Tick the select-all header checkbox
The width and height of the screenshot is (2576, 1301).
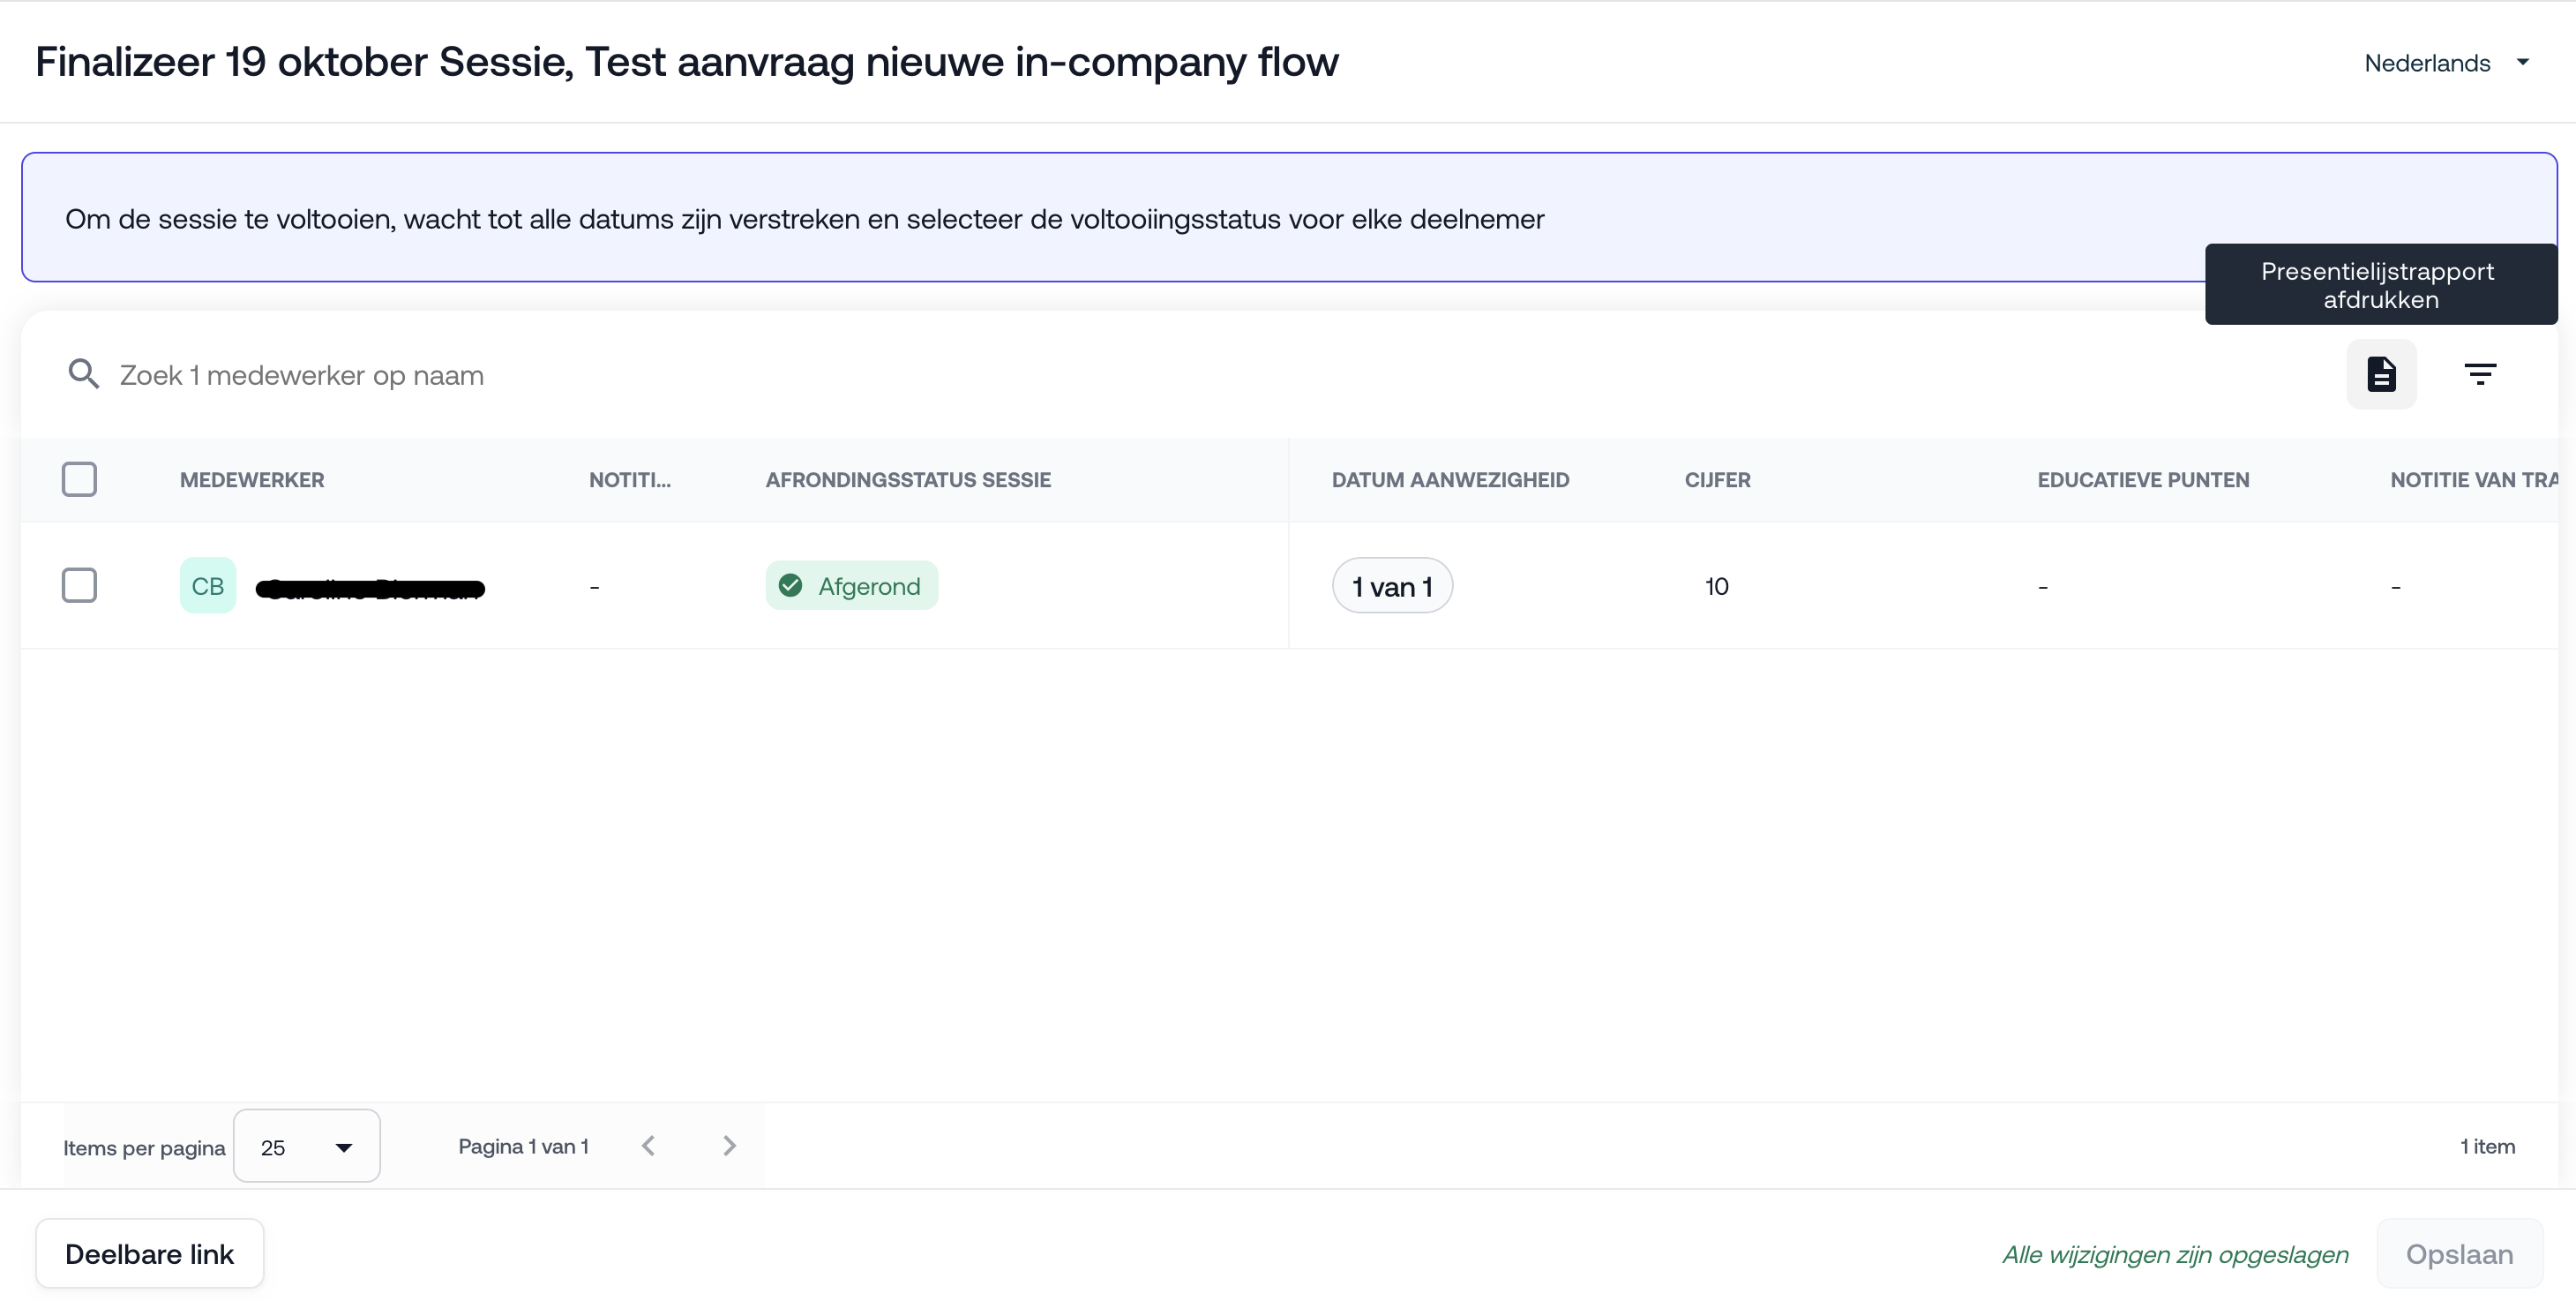(x=79, y=479)
